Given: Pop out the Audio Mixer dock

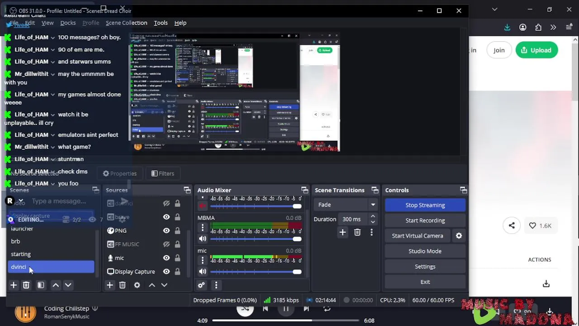Looking at the screenshot, I should [304, 190].
